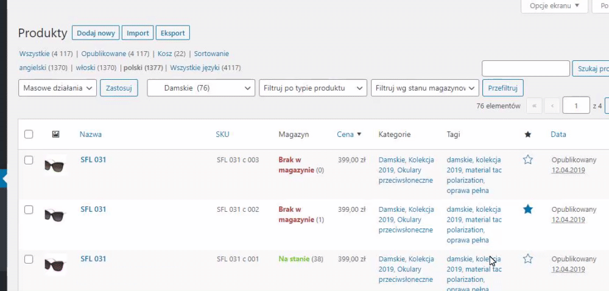Show Wszystkie (4 117) products
The image size is (609, 291).
(46, 54)
